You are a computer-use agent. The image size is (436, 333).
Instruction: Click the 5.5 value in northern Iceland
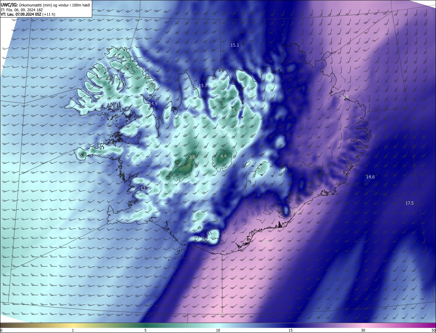(236, 110)
